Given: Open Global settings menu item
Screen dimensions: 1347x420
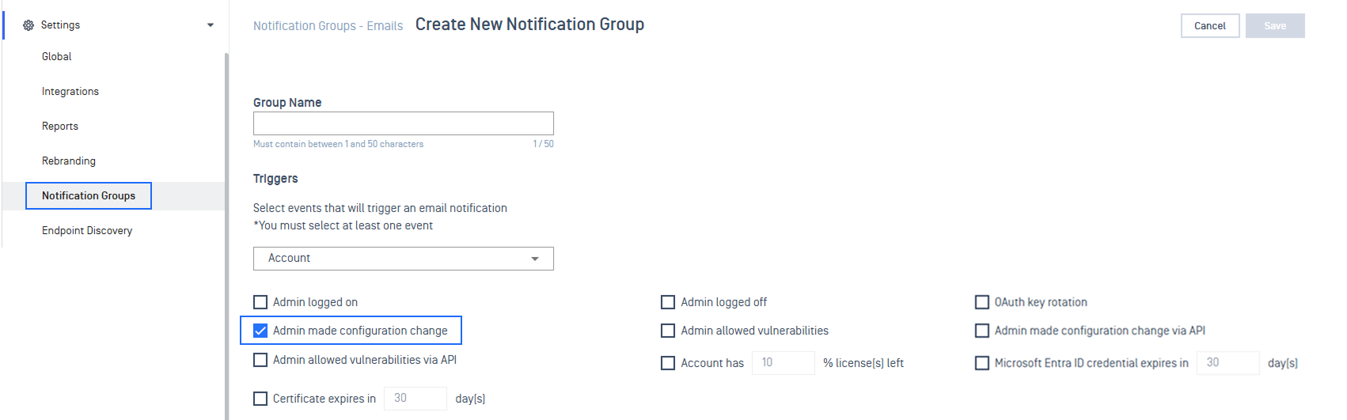Looking at the screenshot, I should coord(57,57).
